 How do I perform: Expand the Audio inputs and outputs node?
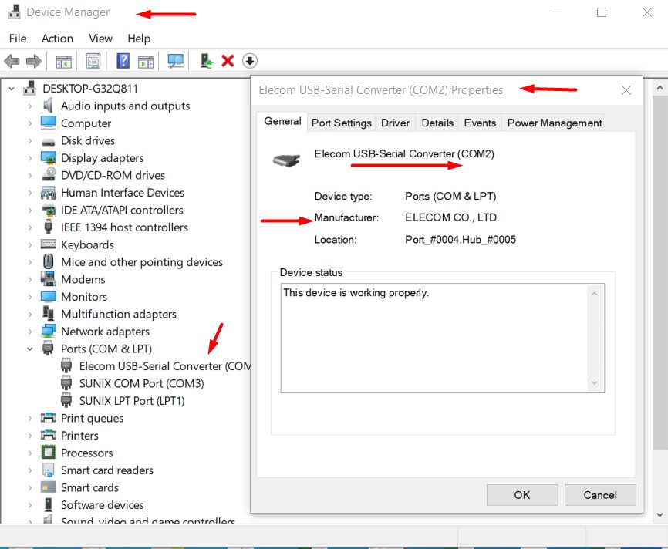pyautogui.click(x=30, y=106)
